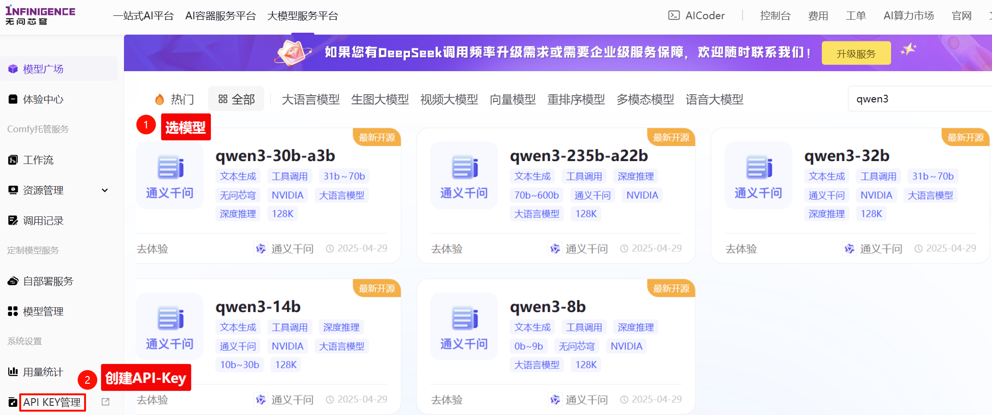Switch to the 大语言模型 filter tab
The image size is (992, 415).
pos(310,100)
